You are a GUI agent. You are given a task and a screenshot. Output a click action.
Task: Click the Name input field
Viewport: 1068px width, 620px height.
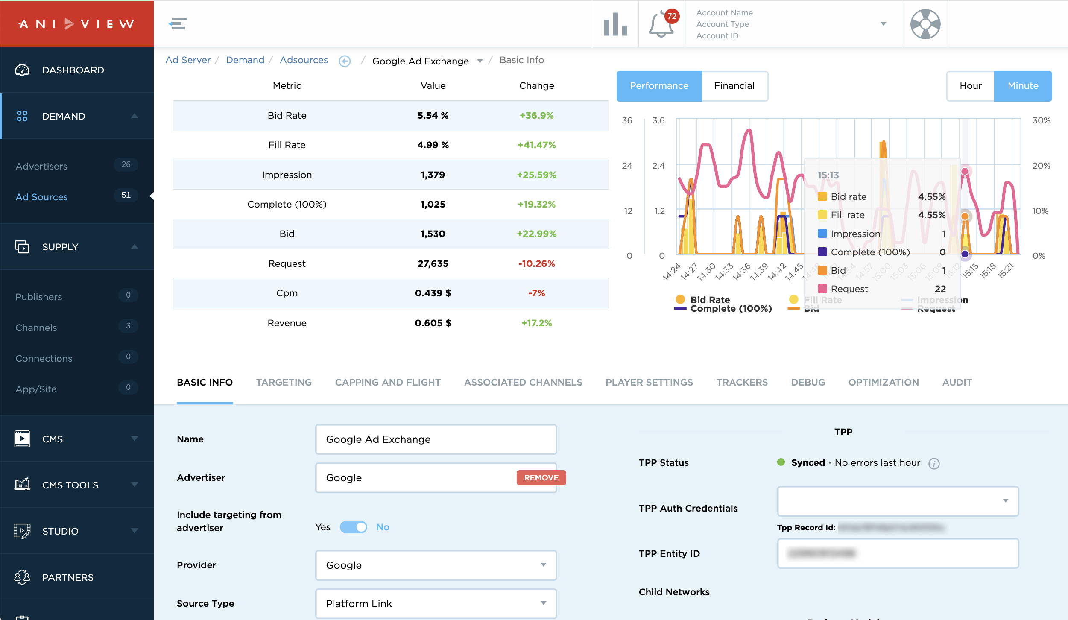tap(436, 439)
